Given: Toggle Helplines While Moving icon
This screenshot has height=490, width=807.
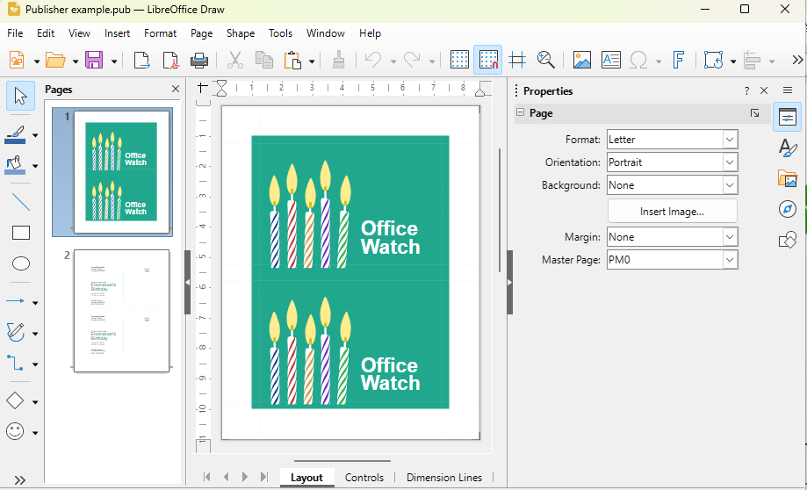Looking at the screenshot, I should 517,61.
